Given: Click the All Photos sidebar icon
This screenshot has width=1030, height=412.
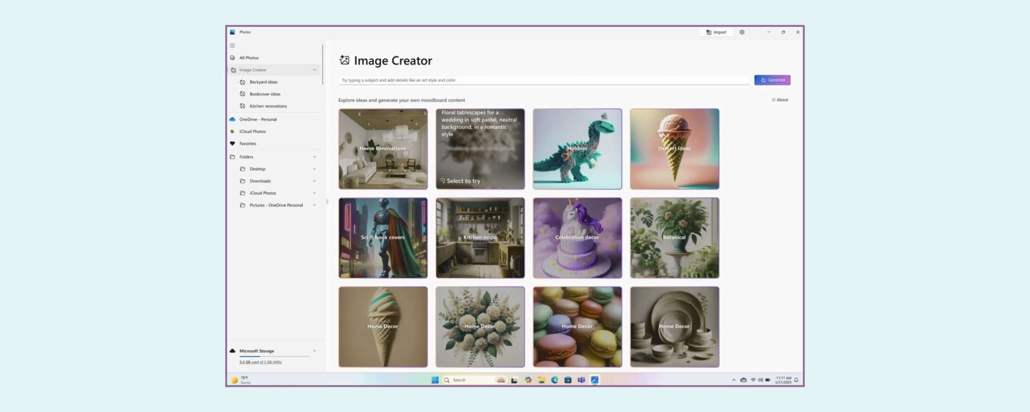Looking at the screenshot, I should [233, 58].
